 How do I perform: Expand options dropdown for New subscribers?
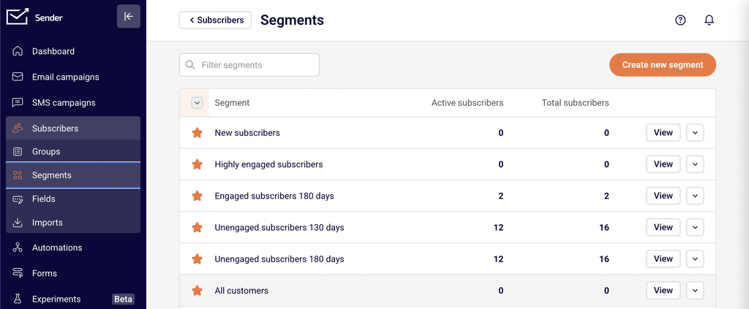(695, 132)
